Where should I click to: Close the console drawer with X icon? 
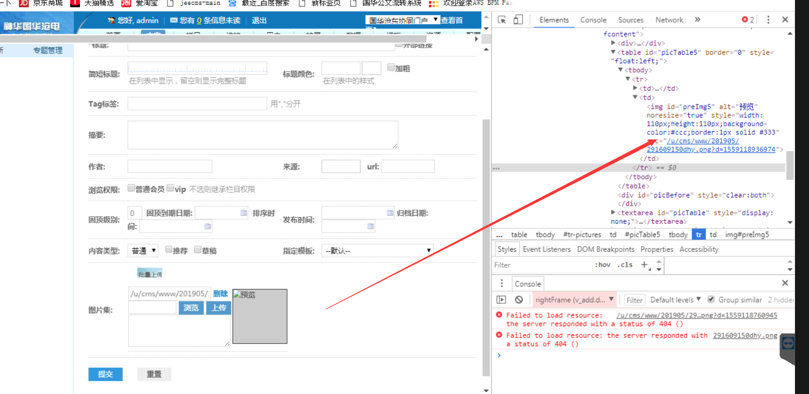(x=785, y=283)
